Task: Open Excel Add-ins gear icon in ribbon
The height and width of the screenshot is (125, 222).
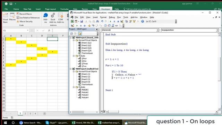Action: point(53,18)
